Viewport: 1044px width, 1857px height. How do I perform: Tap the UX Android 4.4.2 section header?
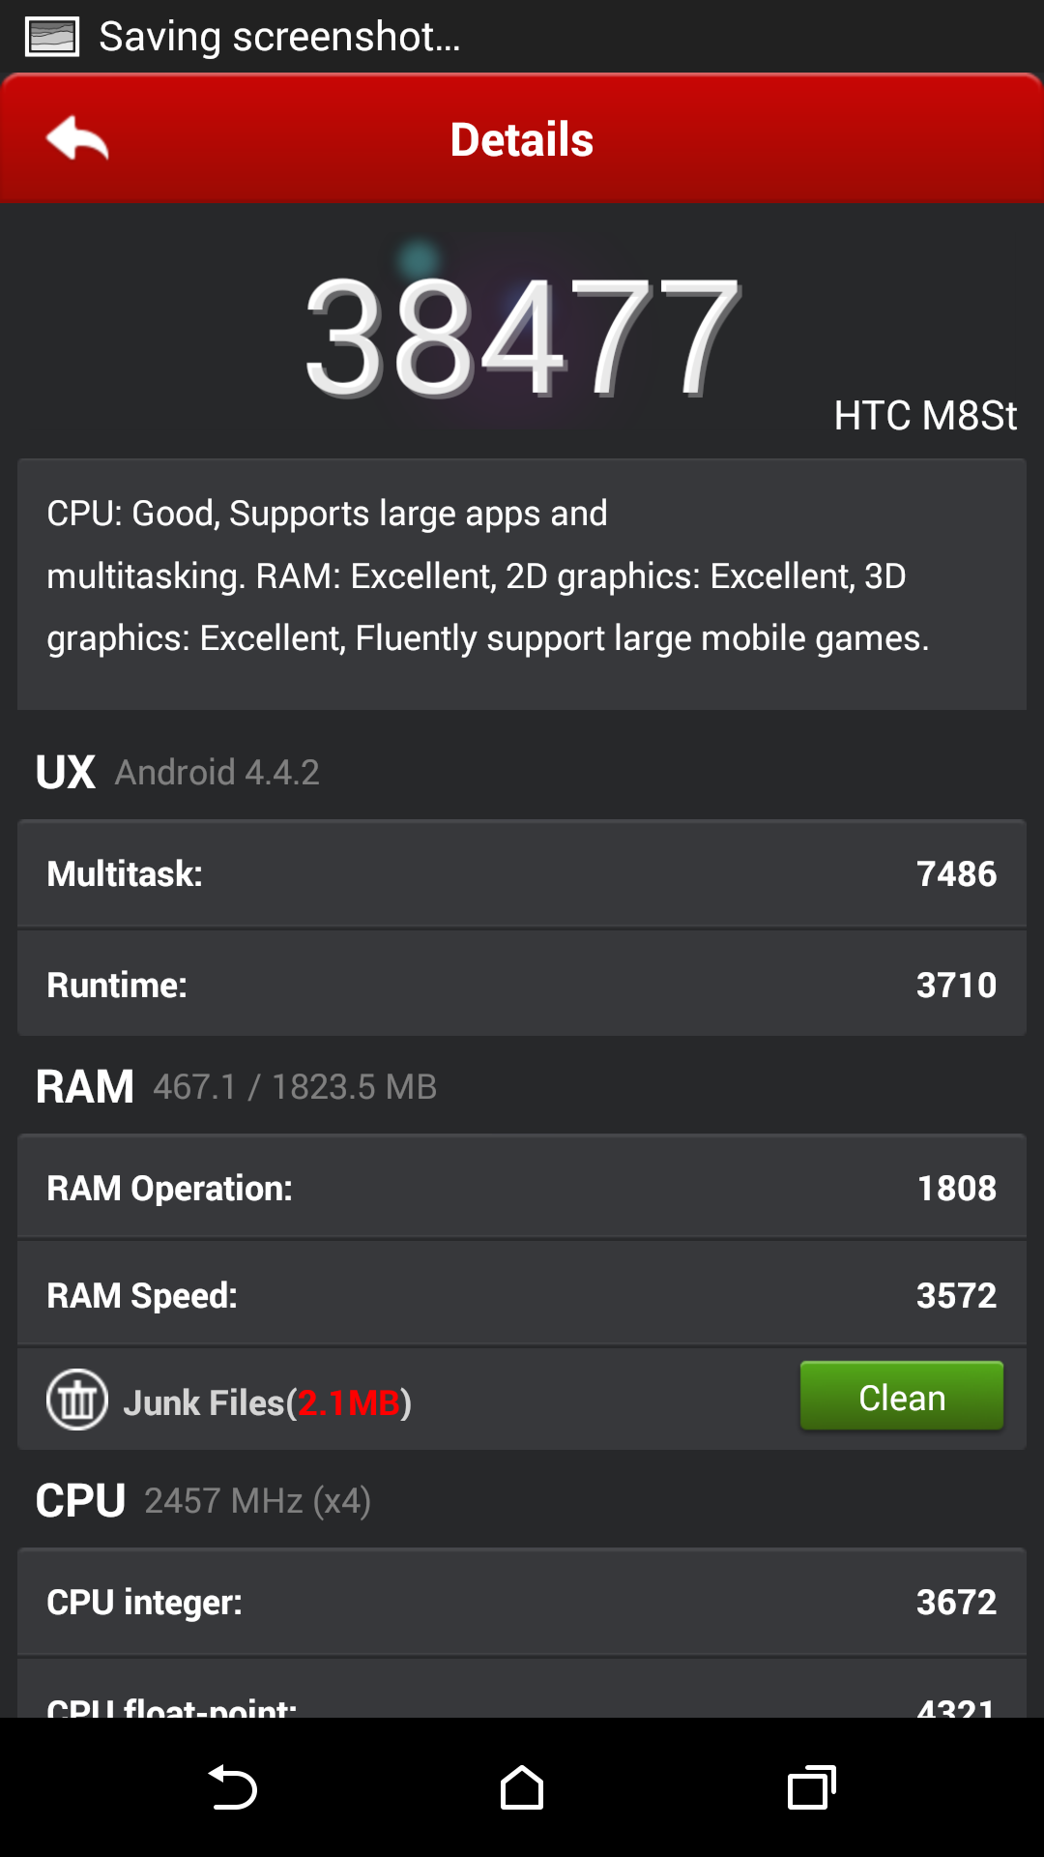point(178,772)
